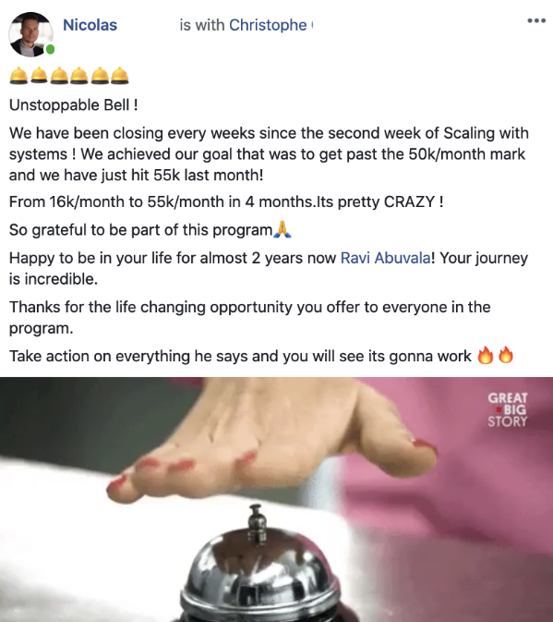Click the praying hands emoji
Image resolution: width=553 pixels, height=622 pixels.
pyautogui.click(x=283, y=229)
